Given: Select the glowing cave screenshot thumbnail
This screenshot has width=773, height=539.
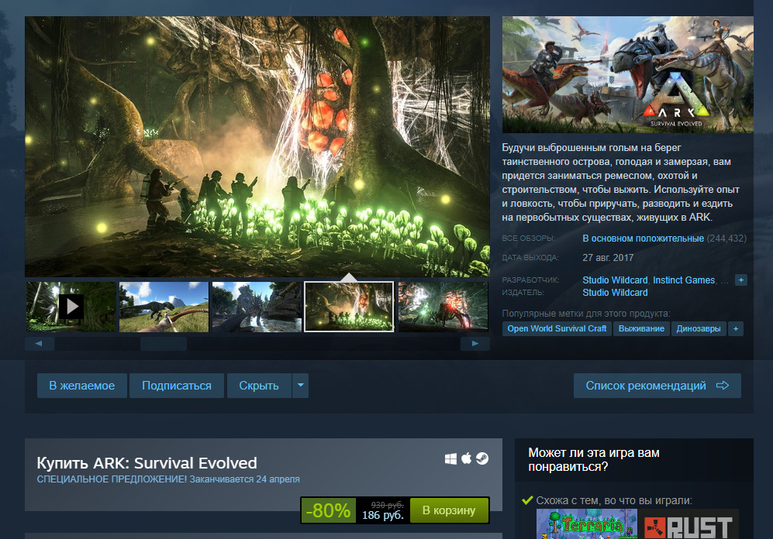Looking at the screenshot, I should click(349, 307).
